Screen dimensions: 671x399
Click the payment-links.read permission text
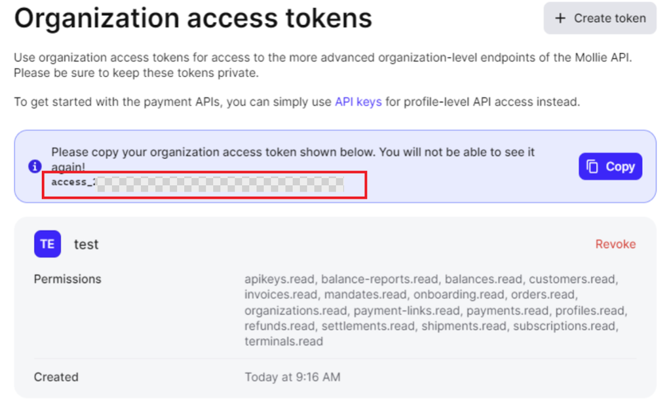pyautogui.click(x=407, y=310)
